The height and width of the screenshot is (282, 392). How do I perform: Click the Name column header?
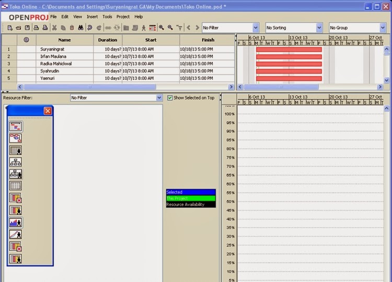65,40
